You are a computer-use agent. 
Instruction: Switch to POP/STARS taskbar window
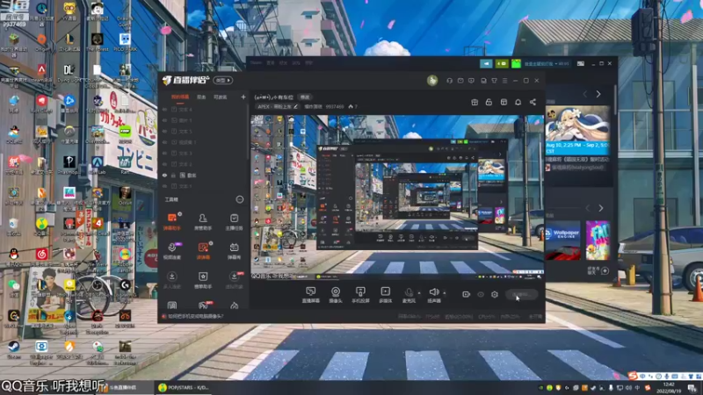185,387
